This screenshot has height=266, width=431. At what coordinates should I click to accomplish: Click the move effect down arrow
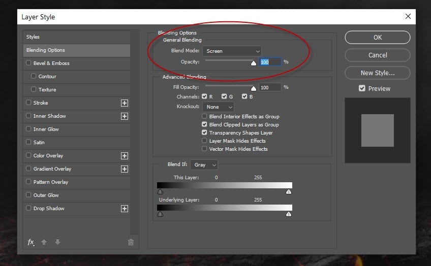(57, 242)
